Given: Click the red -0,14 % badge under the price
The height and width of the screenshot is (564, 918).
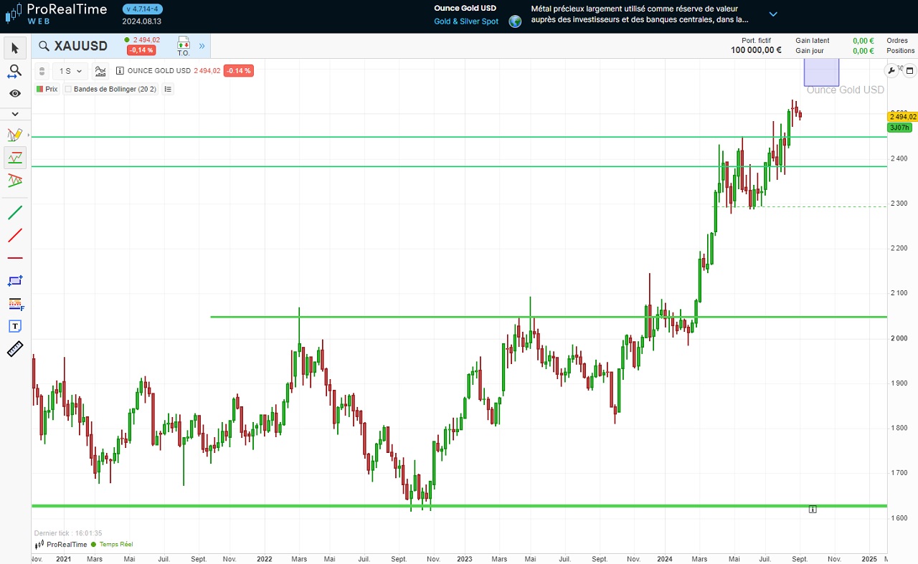Looking at the screenshot, I should pos(140,50).
